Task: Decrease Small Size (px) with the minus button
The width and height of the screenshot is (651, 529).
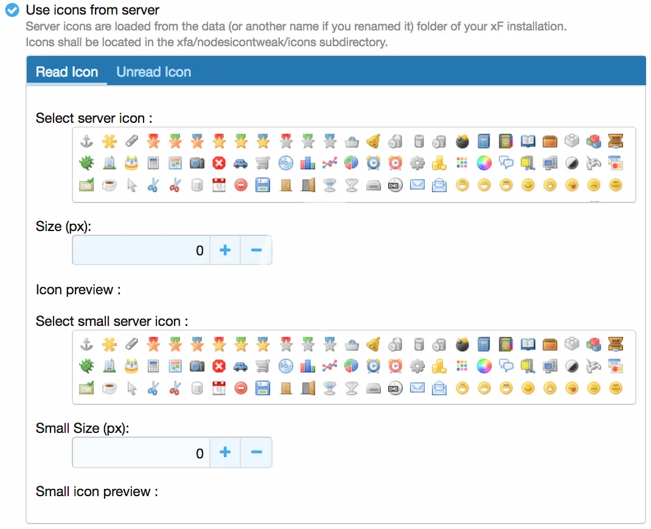Action: tap(256, 452)
